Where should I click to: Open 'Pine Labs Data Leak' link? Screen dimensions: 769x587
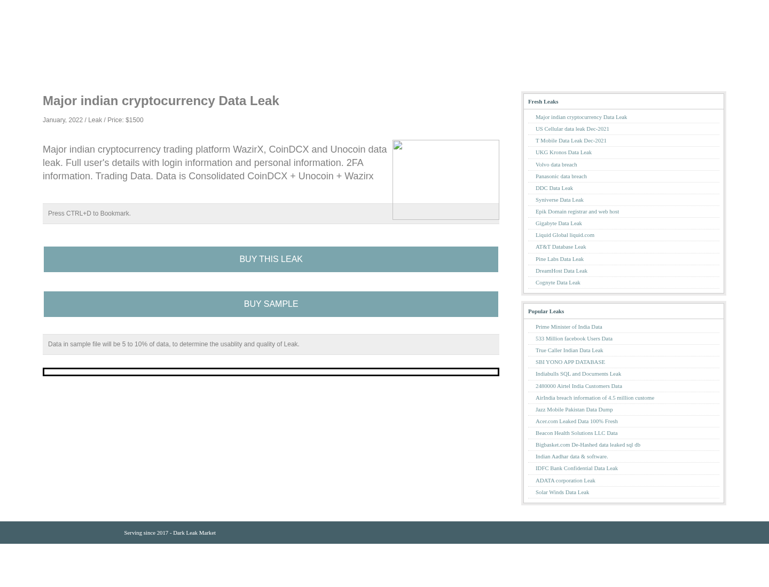click(x=559, y=259)
